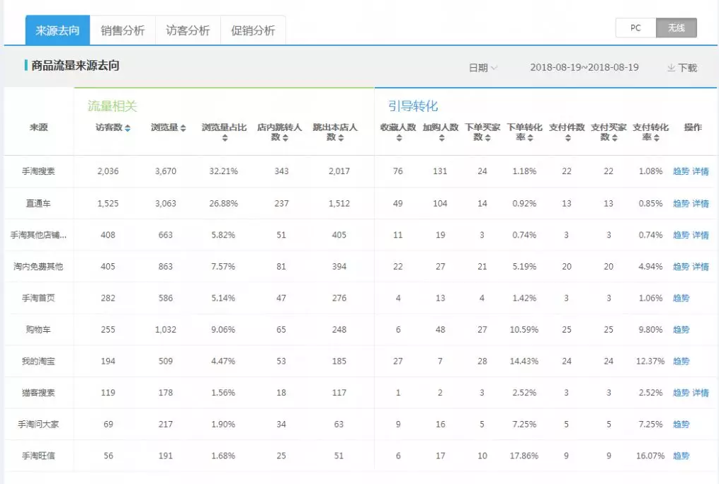The image size is (719, 484).
Task: Open the 销售分析 tab
Action: [123, 30]
